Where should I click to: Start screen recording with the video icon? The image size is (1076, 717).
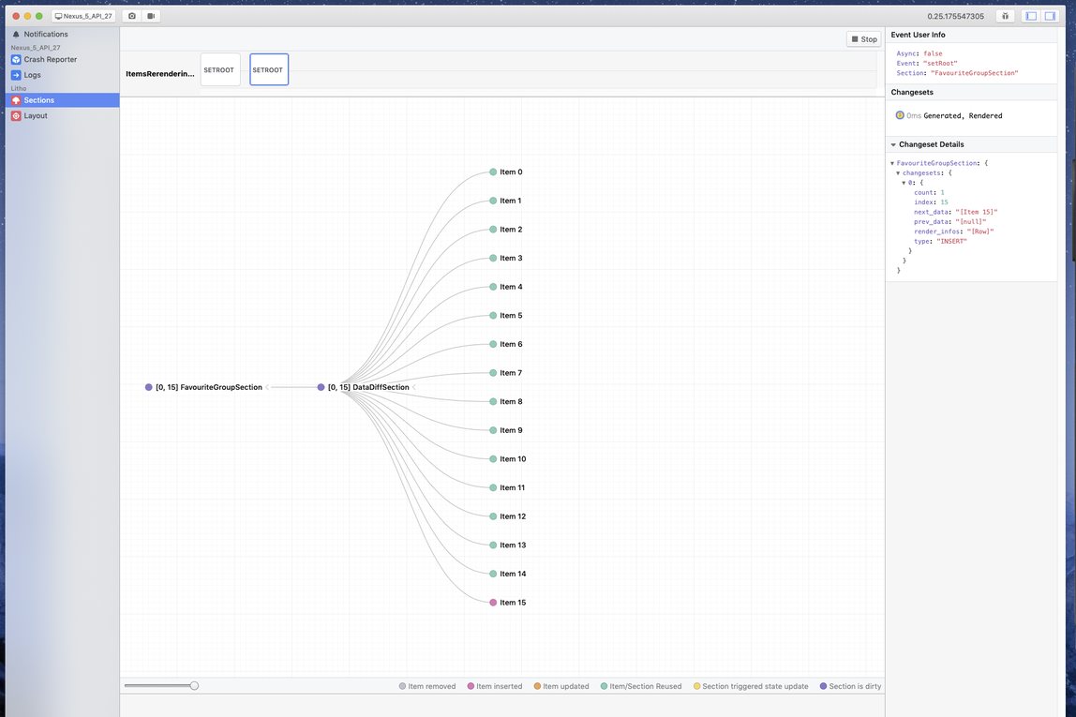pos(151,16)
